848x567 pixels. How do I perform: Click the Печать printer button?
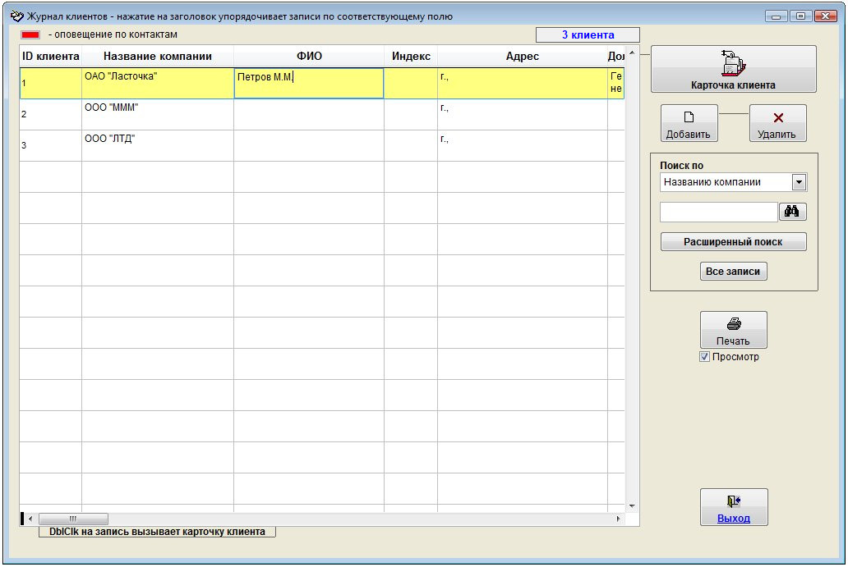(733, 330)
